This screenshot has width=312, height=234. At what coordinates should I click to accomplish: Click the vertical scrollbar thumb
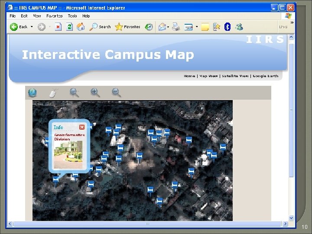point(291,110)
